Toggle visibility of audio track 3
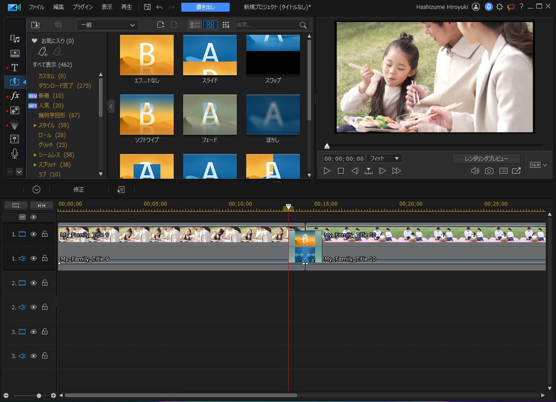The height and width of the screenshot is (402, 556). [34, 356]
